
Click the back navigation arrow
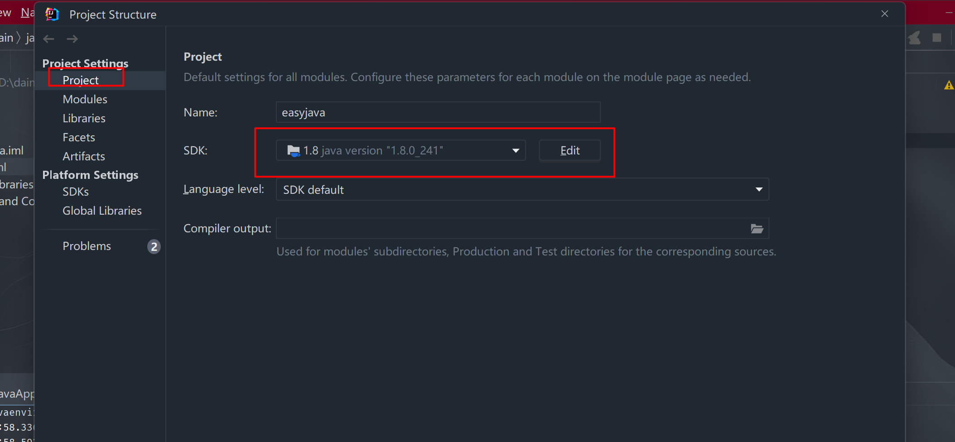pos(49,39)
